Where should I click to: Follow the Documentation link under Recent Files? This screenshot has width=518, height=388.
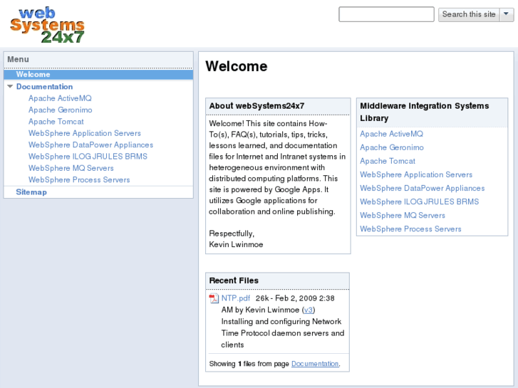pyautogui.click(x=315, y=364)
